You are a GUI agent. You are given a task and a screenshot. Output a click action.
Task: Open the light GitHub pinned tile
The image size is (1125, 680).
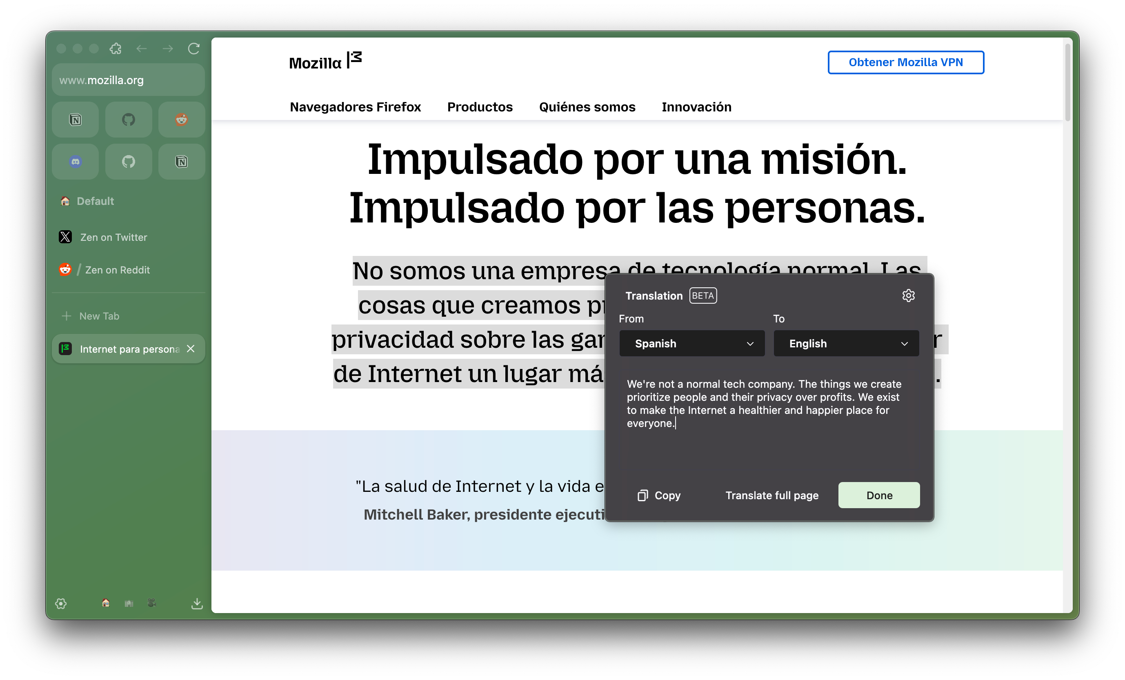128,162
